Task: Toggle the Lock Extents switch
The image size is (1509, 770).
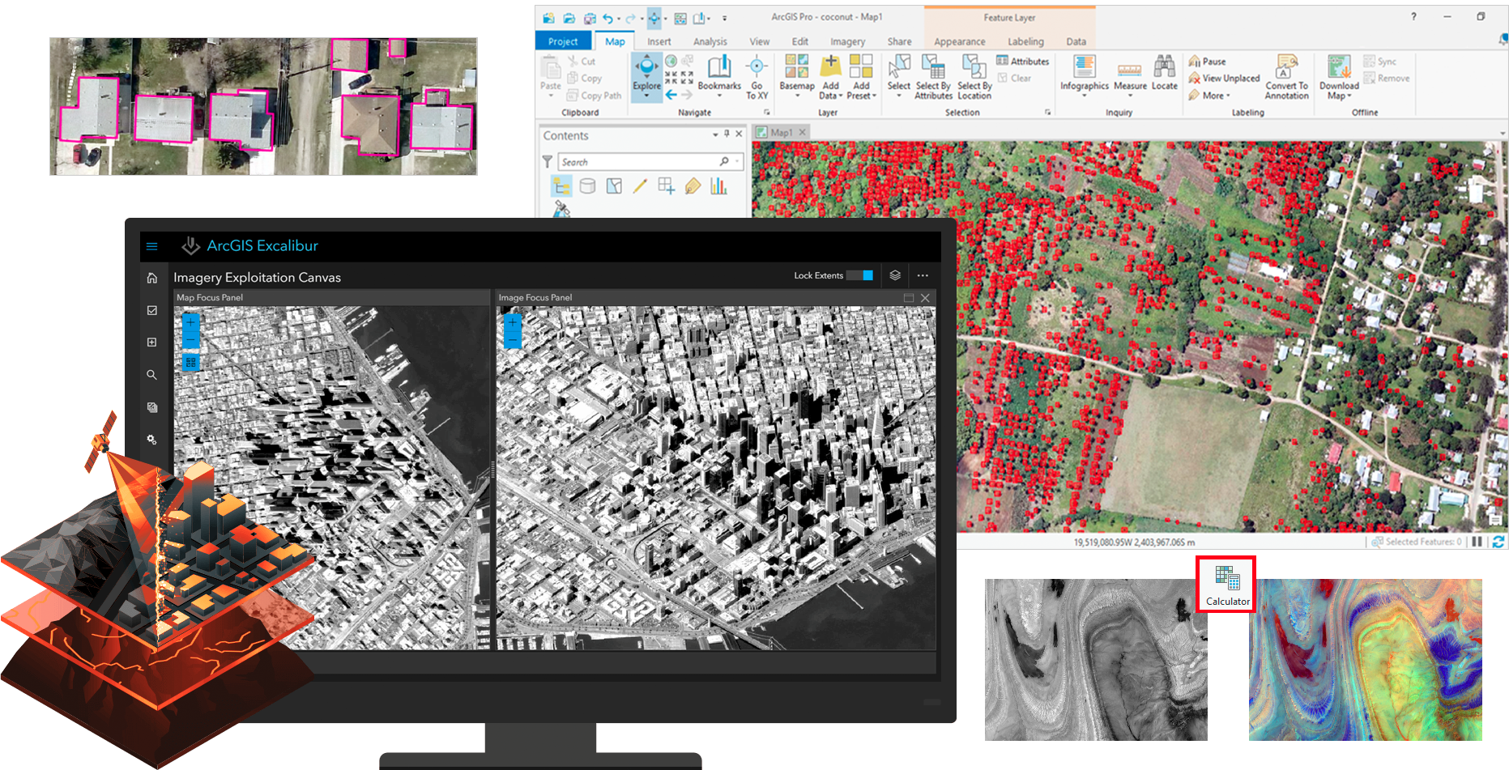Action: click(x=860, y=275)
